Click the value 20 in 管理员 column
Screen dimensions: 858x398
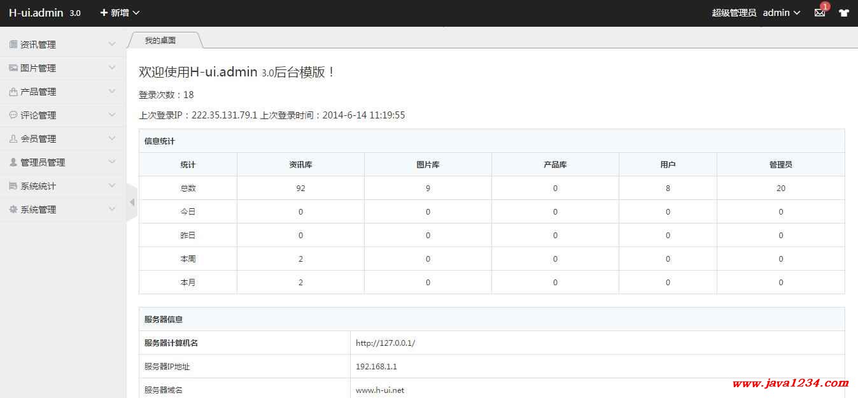(781, 188)
